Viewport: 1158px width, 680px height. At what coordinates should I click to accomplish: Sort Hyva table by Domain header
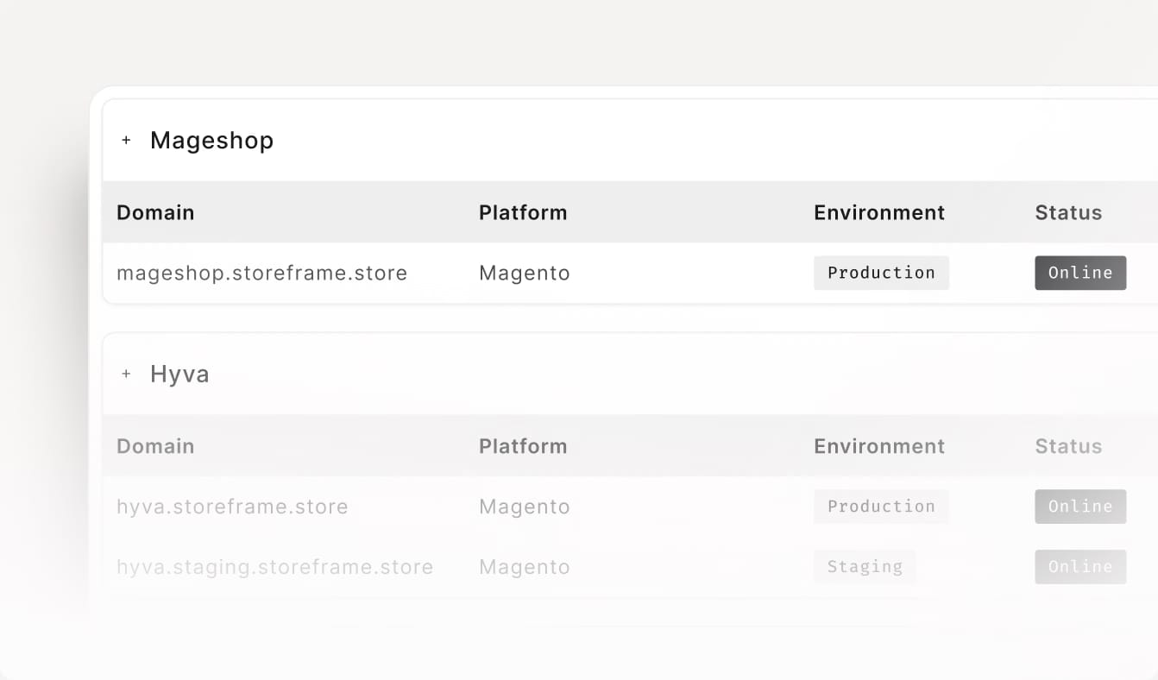pos(155,446)
